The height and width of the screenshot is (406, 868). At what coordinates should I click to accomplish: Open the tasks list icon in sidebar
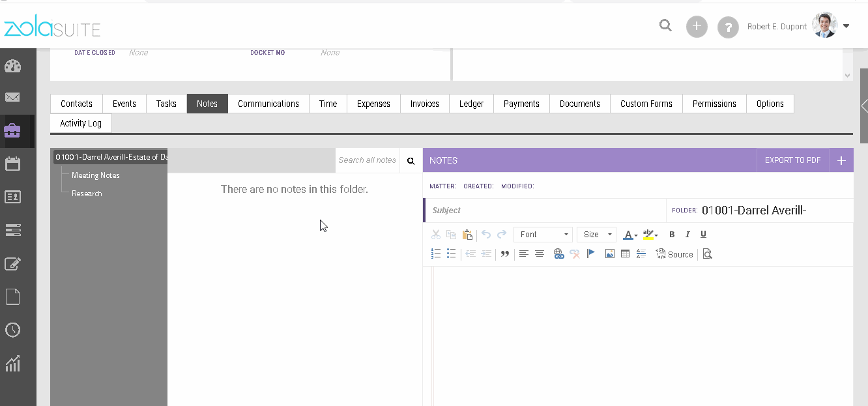[12, 230]
